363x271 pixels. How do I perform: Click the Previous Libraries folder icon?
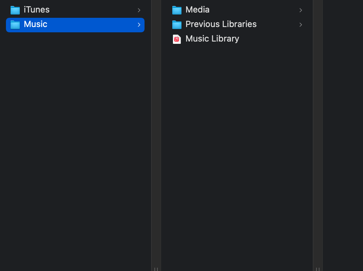177,25
